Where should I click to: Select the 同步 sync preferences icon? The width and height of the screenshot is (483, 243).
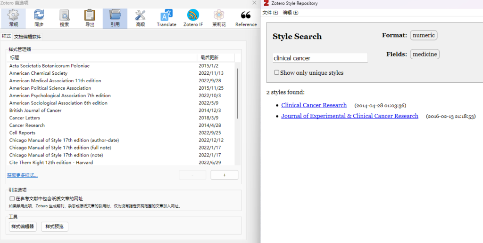tap(39, 18)
